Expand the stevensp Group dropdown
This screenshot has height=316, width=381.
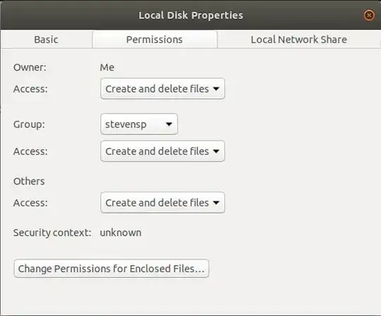pyautogui.click(x=139, y=124)
